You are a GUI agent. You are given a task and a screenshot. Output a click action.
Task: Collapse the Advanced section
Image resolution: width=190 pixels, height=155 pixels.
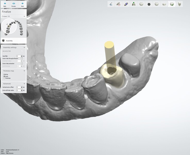point(24,84)
